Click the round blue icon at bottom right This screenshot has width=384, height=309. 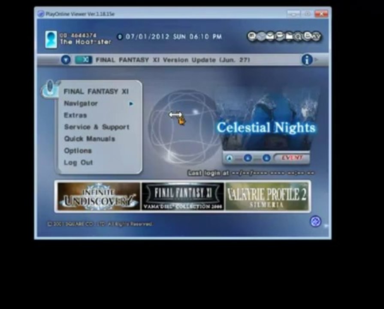coord(315,221)
